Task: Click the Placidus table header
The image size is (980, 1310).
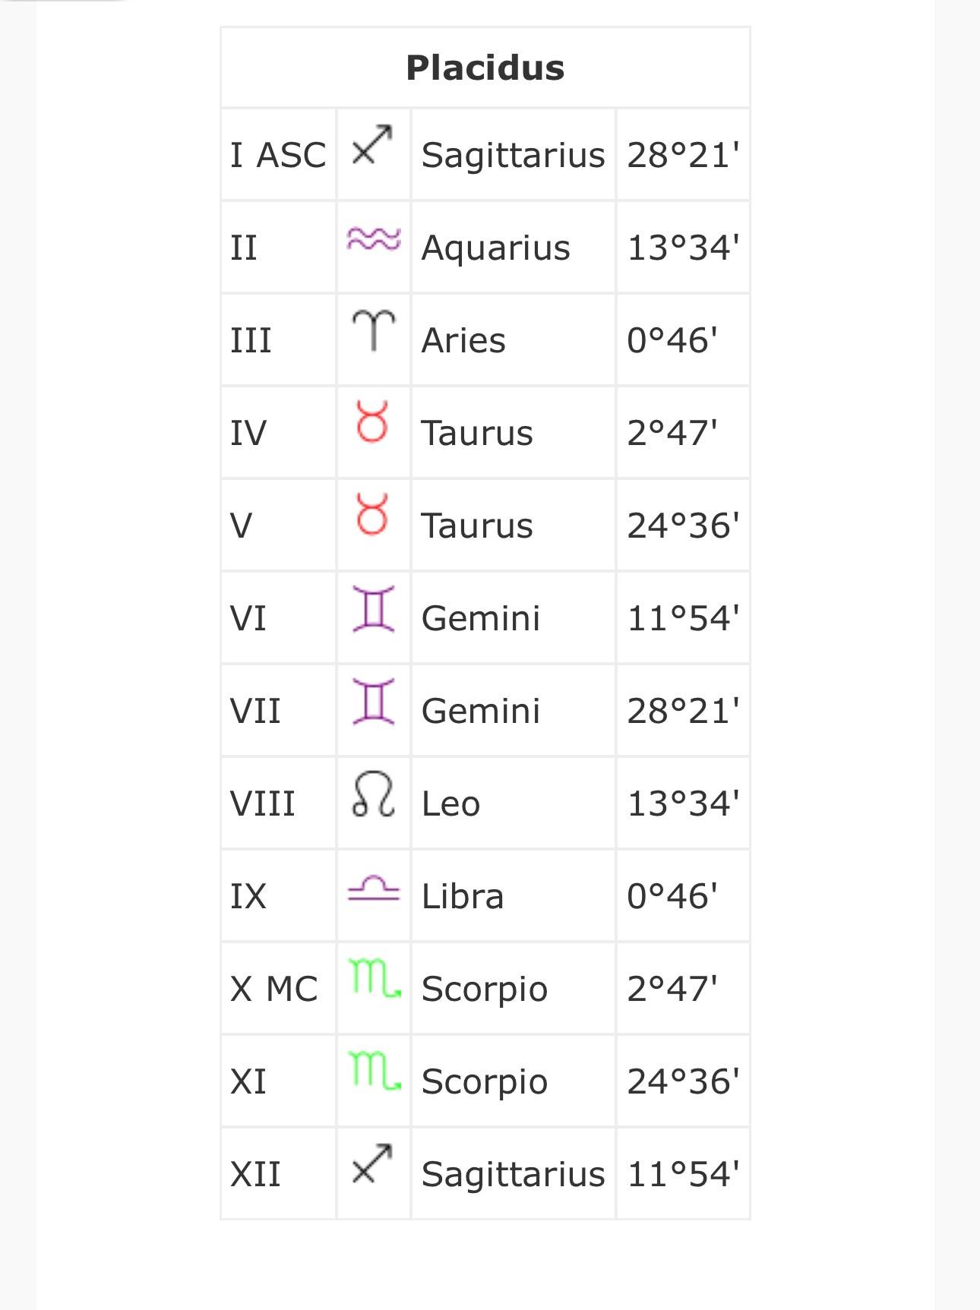Action: point(485,68)
